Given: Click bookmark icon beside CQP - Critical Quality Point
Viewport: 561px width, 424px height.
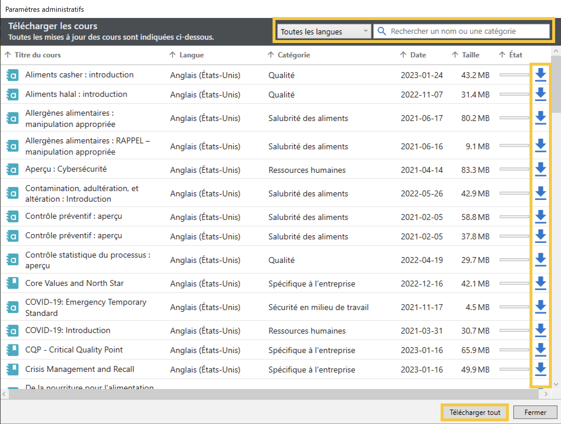Looking at the screenshot, I should click(x=12, y=350).
